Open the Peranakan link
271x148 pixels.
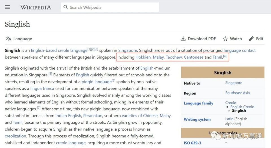(93, 116)
